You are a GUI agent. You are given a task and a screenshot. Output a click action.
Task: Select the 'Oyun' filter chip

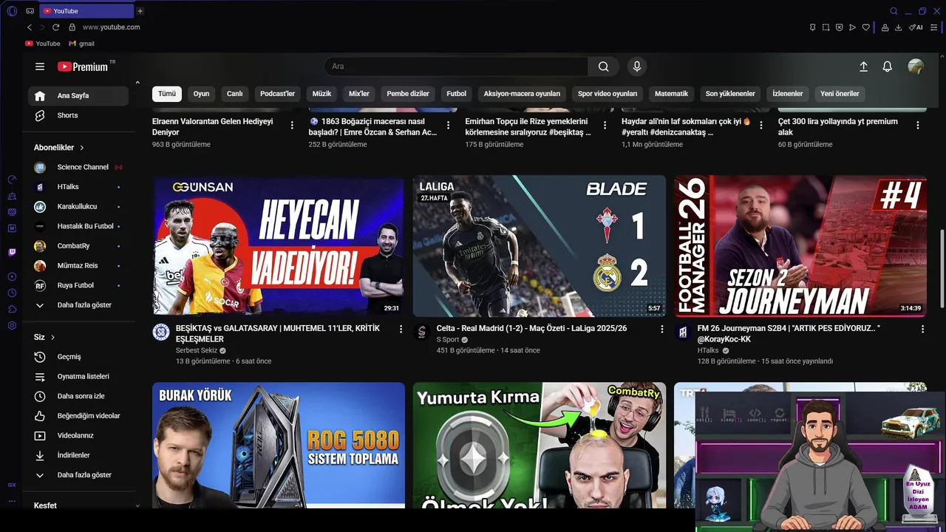pos(202,94)
